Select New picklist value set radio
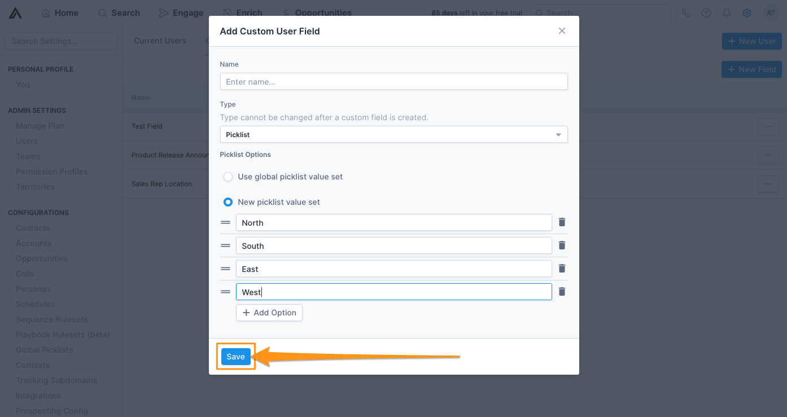The height and width of the screenshot is (417, 787). [228, 202]
